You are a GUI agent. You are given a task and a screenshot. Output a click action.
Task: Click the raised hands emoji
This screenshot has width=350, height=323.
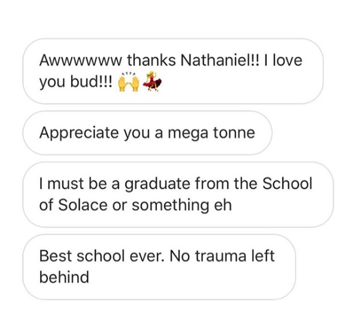pyautogui.click(x=128, y=82)
